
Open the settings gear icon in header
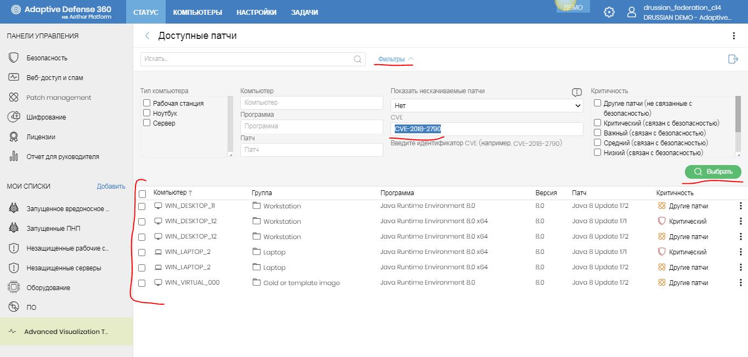pos(609,12)
